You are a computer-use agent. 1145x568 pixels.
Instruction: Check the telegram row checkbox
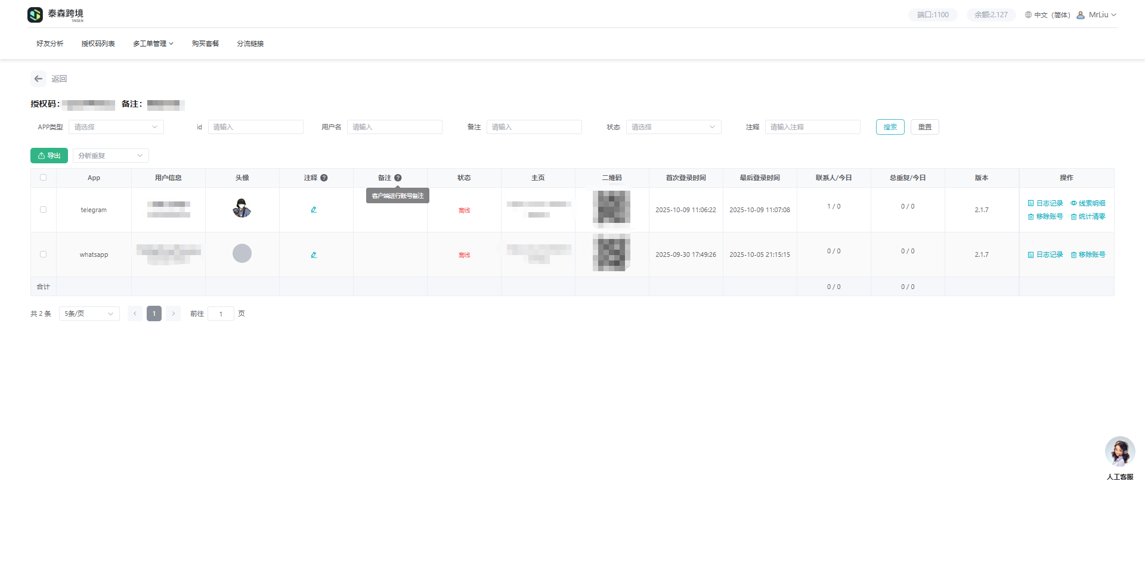pos(43,210)
